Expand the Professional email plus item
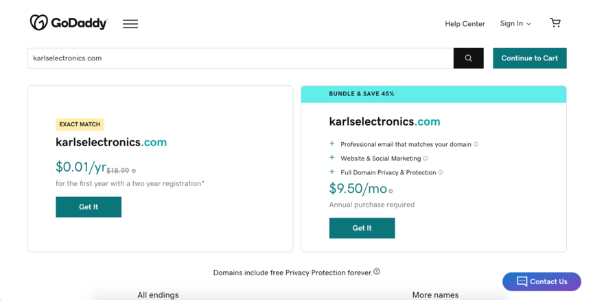 332,144
